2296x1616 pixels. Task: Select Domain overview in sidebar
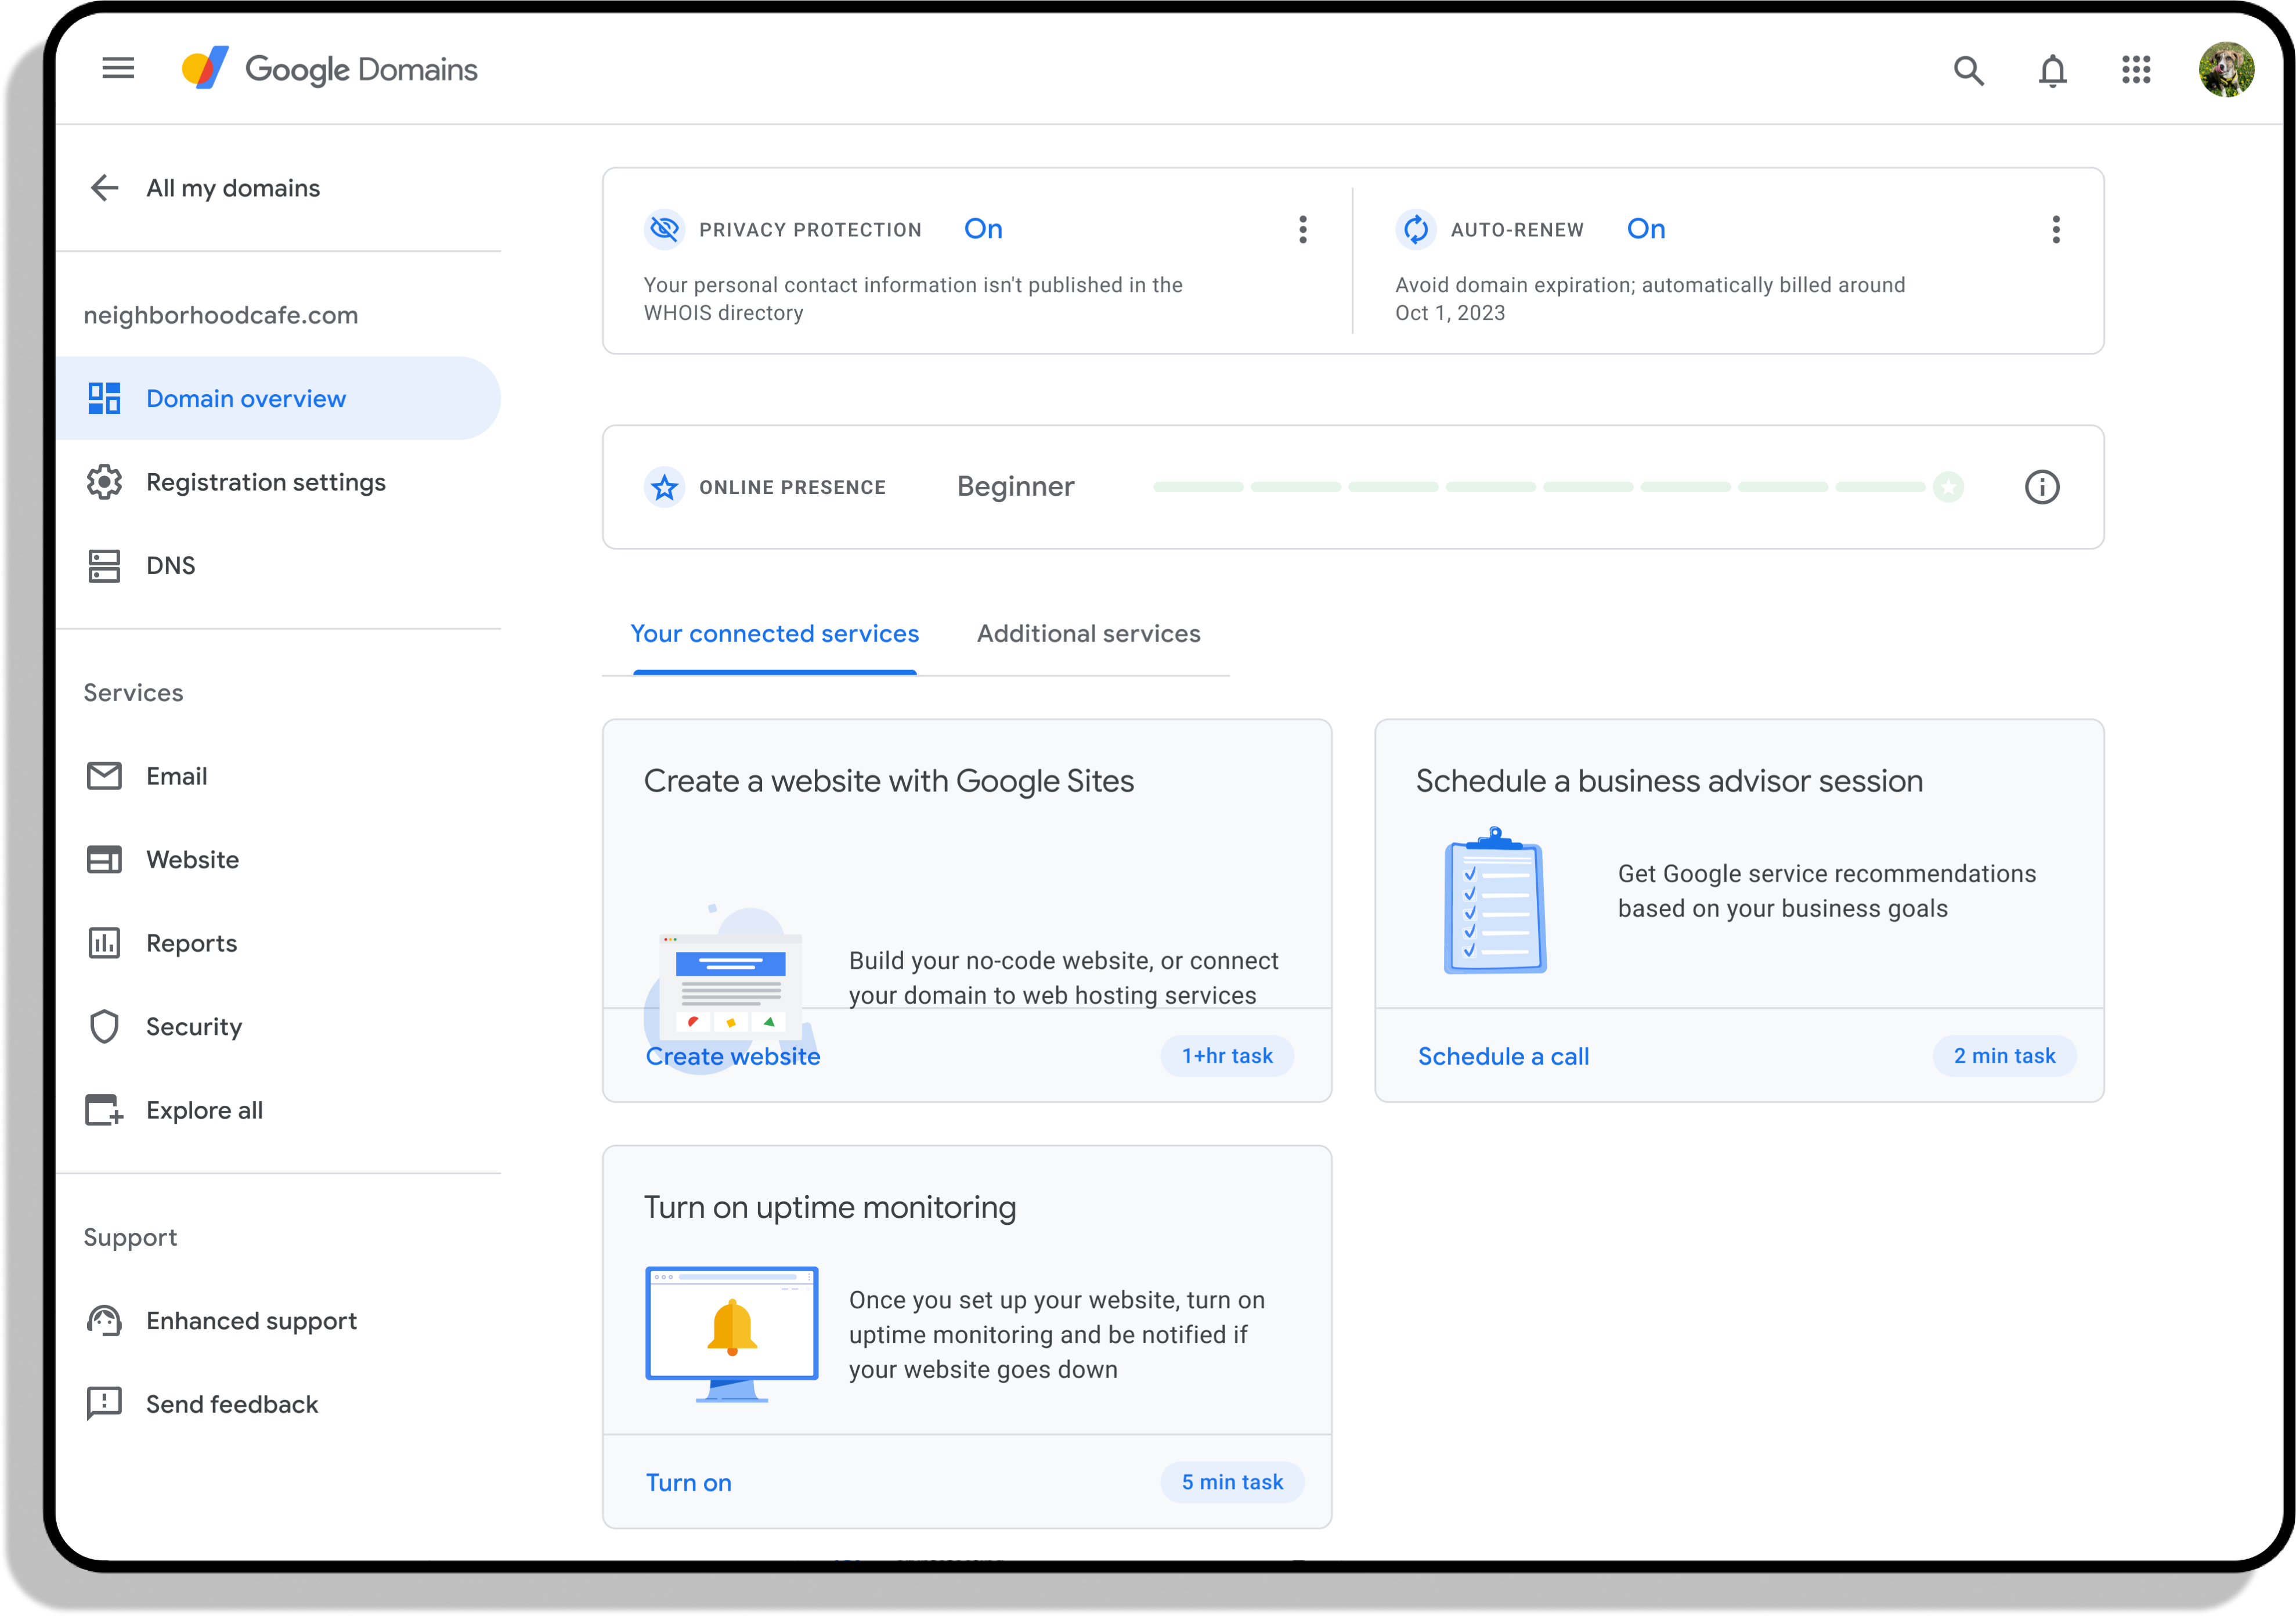278,398
